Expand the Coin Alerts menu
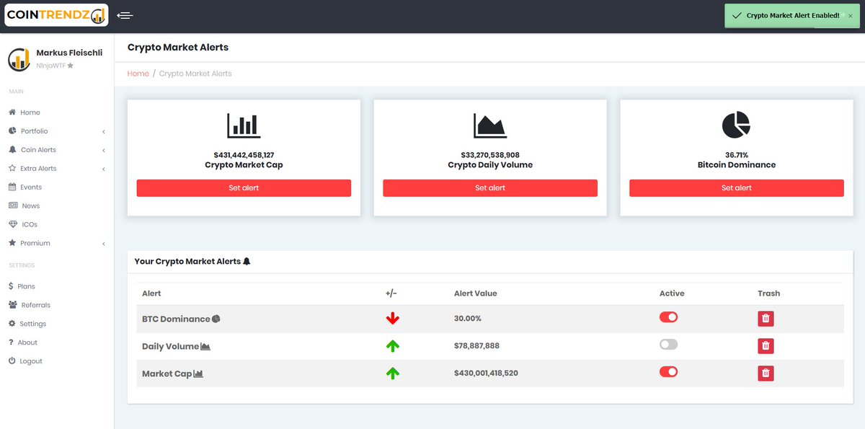The width and height of the screenshot is (865, 429). point(57,150)
